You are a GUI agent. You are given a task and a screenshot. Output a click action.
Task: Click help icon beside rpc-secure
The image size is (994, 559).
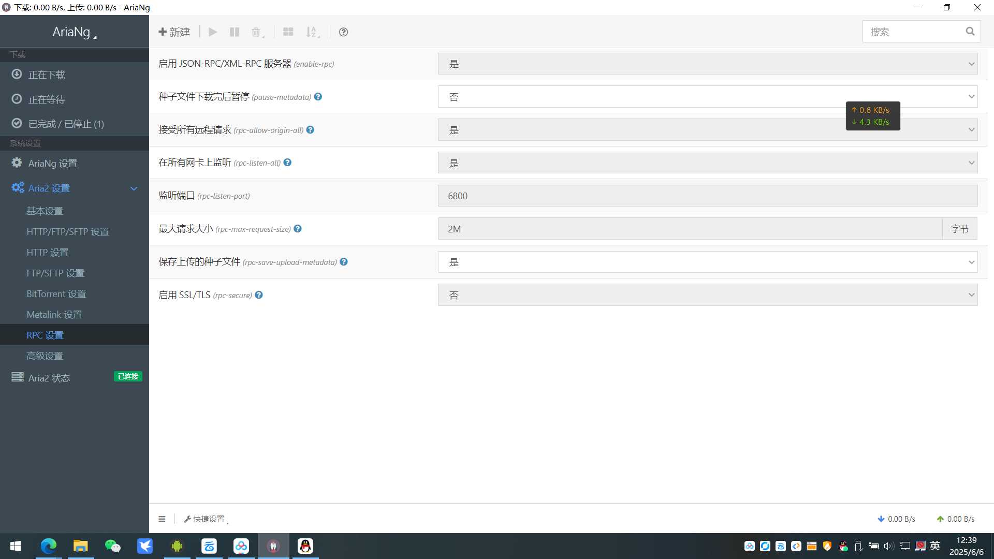click(259, 295)
